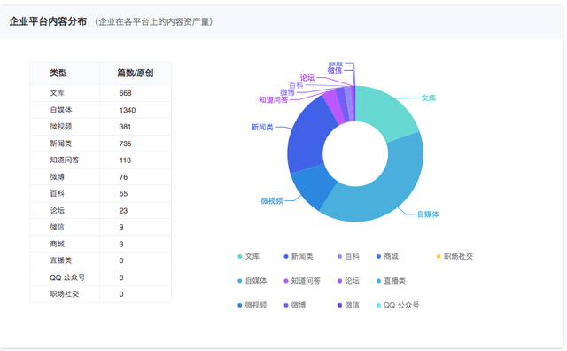Click the value 76 in the table
This screenshot has width=567, height=351.
point(123,177)
